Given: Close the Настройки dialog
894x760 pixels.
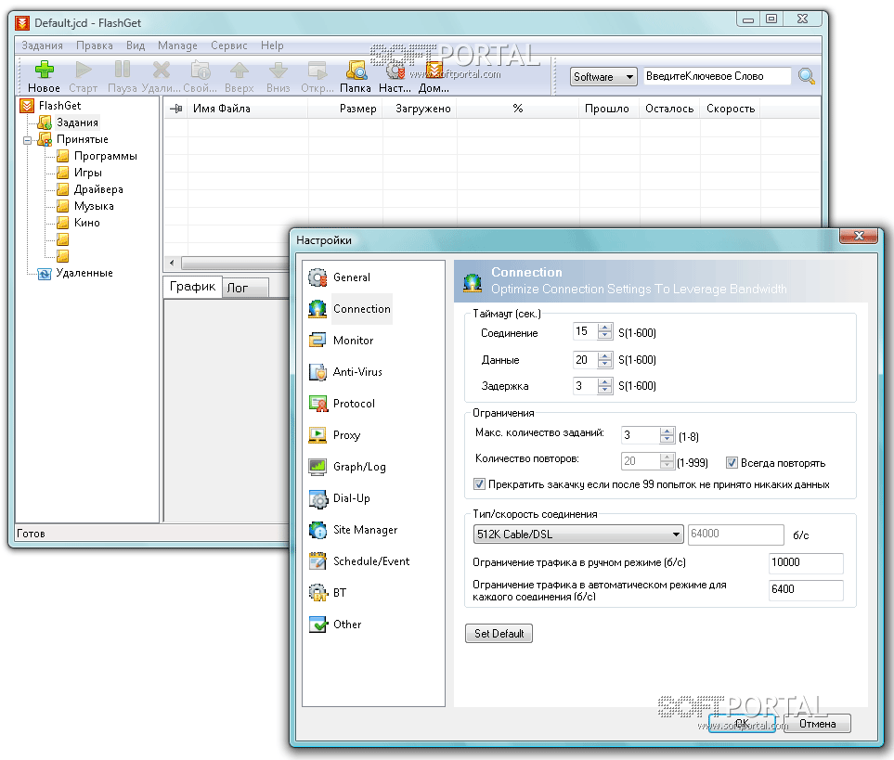Looking at the screenshot, I should (x=859, y=236).
